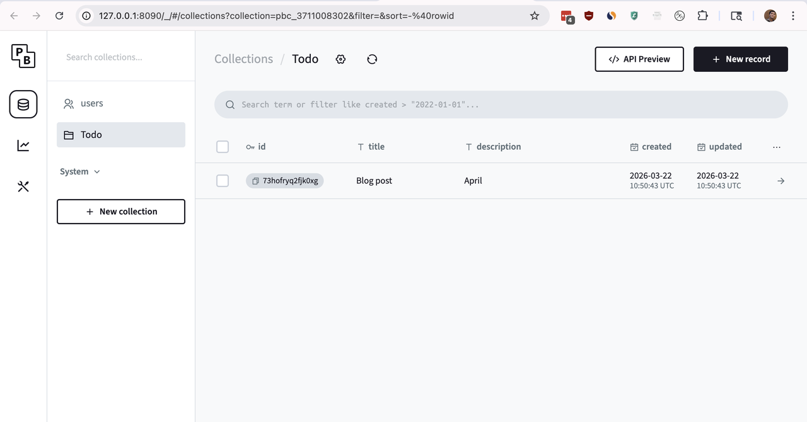Create a New record
807x422 pixels.
click(x=740, y=59)
